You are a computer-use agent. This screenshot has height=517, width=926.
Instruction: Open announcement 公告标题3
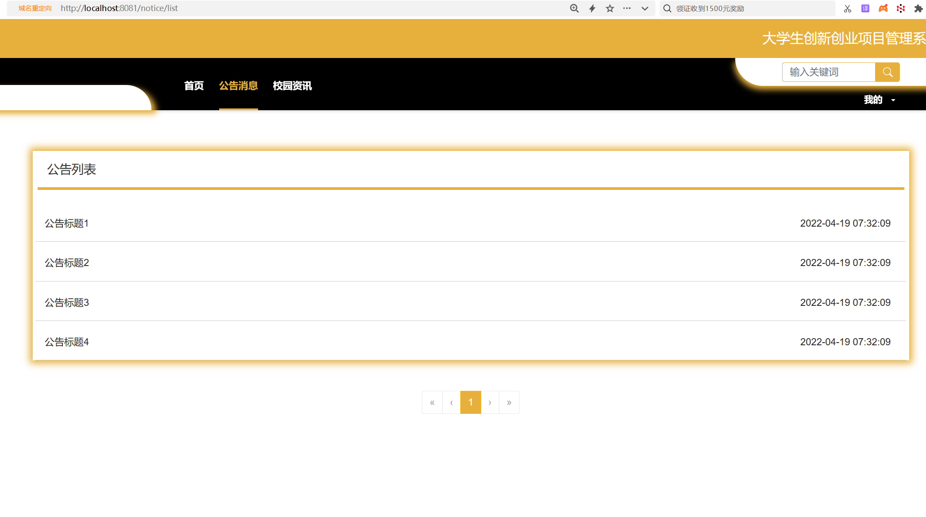[67, 303]
